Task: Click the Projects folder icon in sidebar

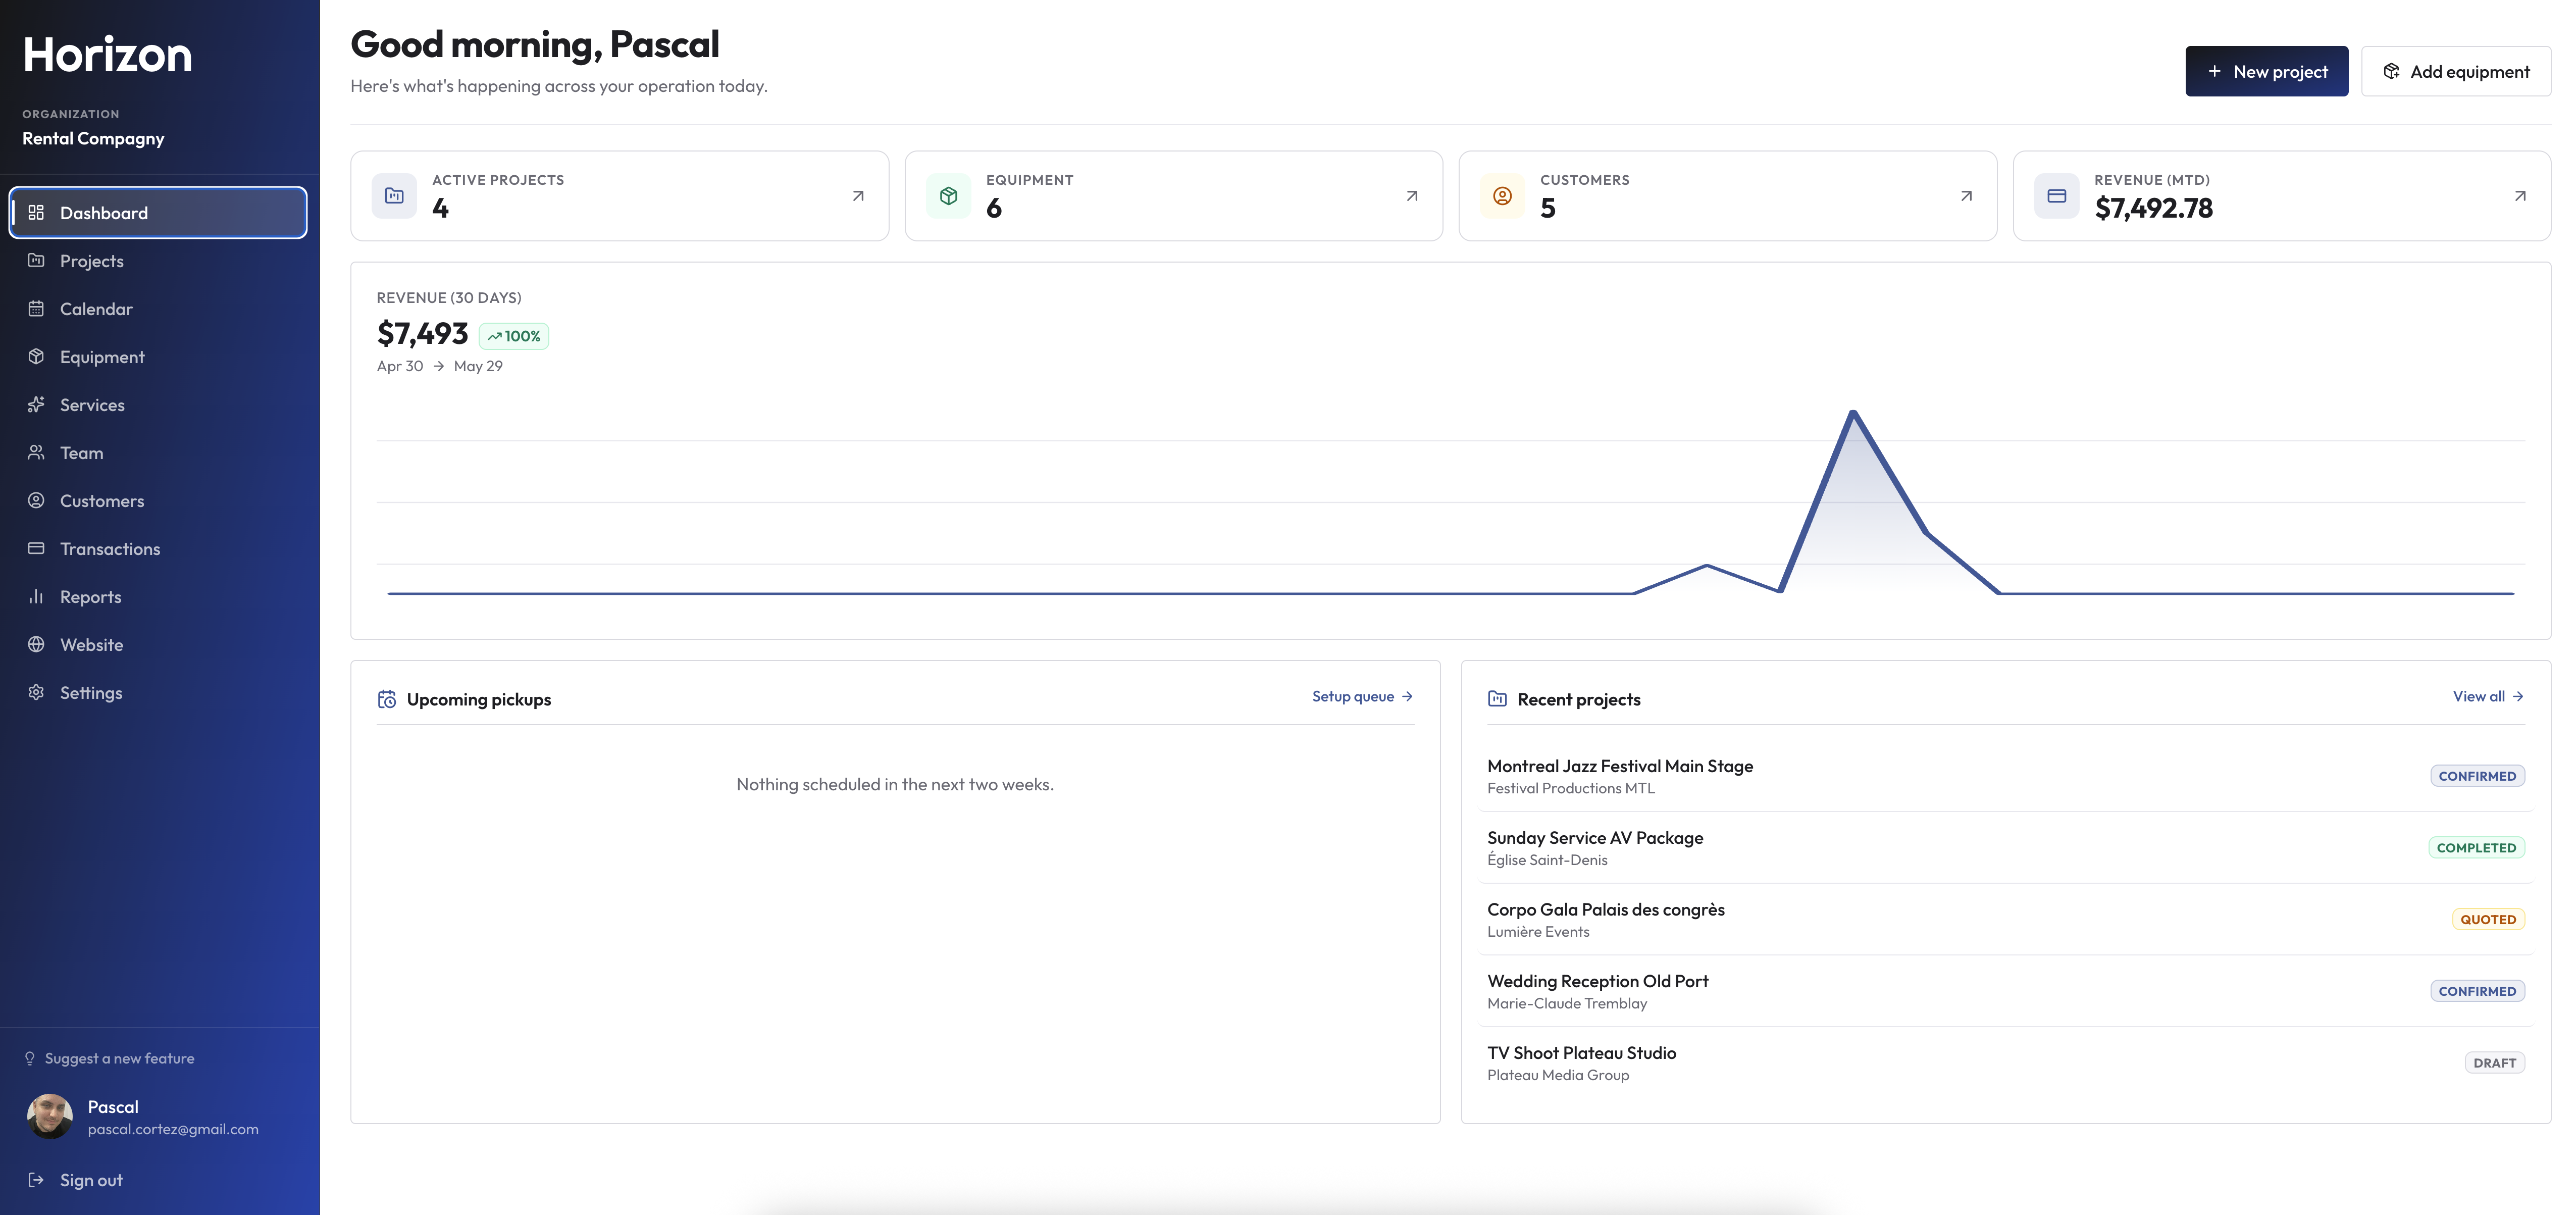Action: (x=36, y=260)
